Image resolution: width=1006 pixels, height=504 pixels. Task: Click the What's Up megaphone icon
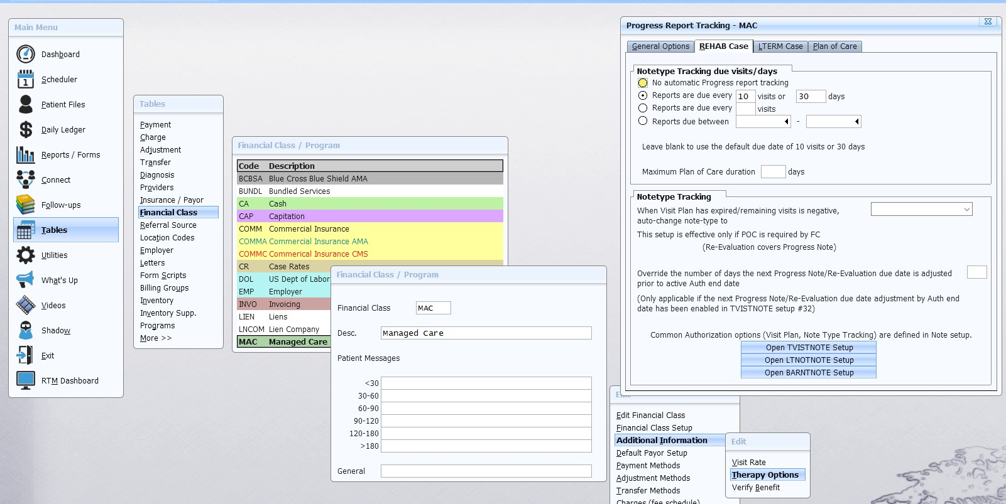[x=26, y=280]
